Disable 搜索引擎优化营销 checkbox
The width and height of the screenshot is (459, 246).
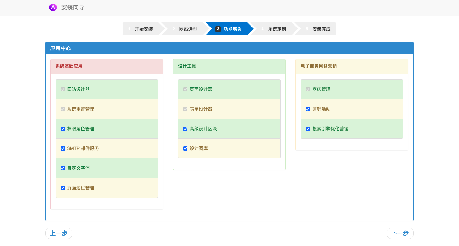(308, 129)
